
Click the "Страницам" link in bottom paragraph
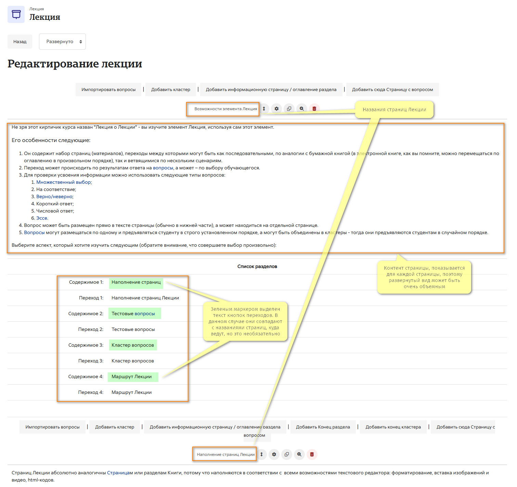point(120,473)
